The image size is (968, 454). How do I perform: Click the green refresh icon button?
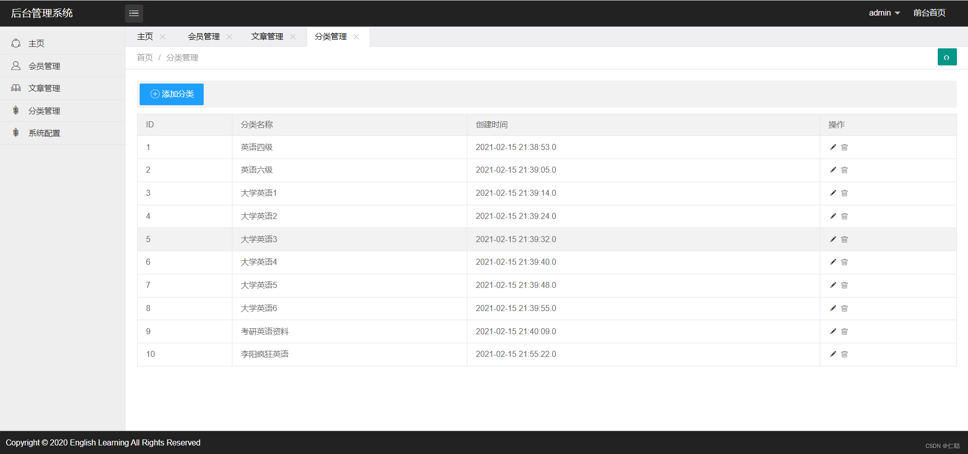[x=947, y=57]
